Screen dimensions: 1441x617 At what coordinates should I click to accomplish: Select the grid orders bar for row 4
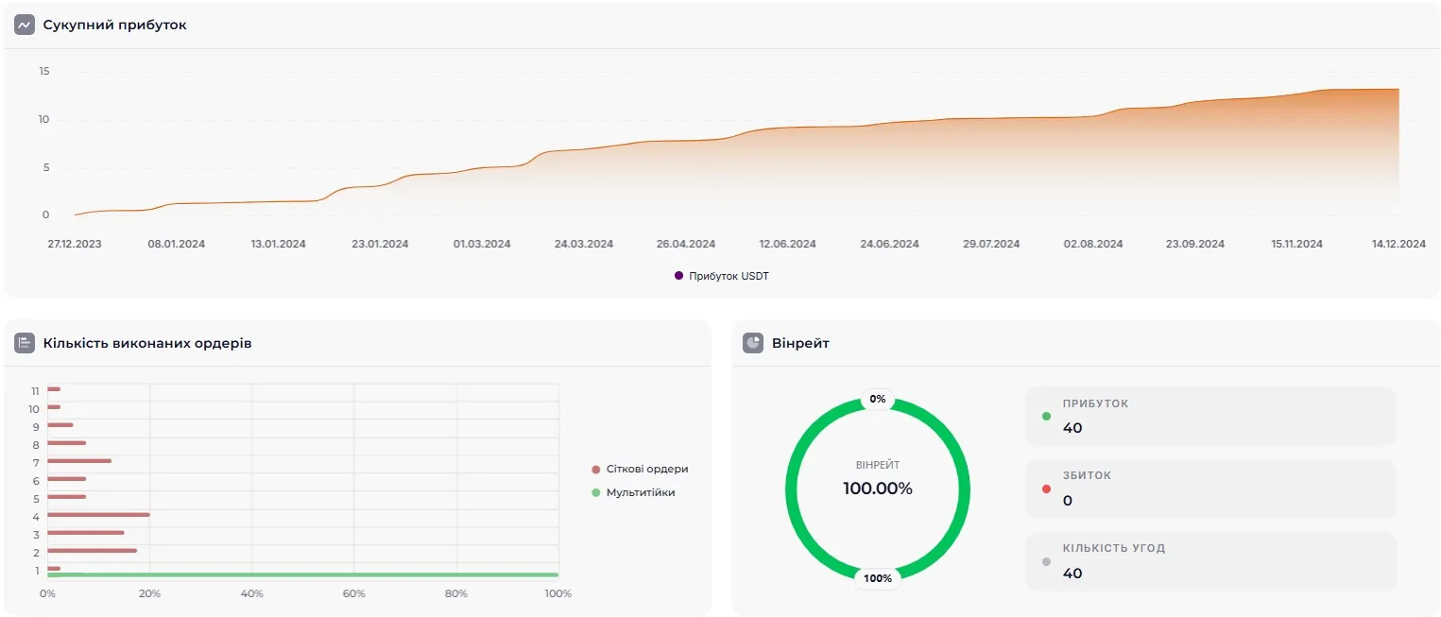tap(98, 515)
